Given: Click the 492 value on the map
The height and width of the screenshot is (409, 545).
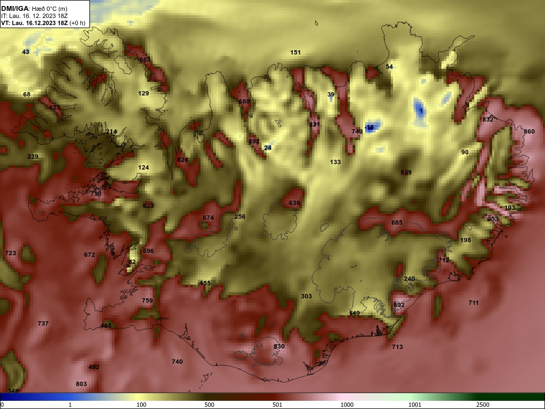Looking at the screenshot, I should coord(94,366).
